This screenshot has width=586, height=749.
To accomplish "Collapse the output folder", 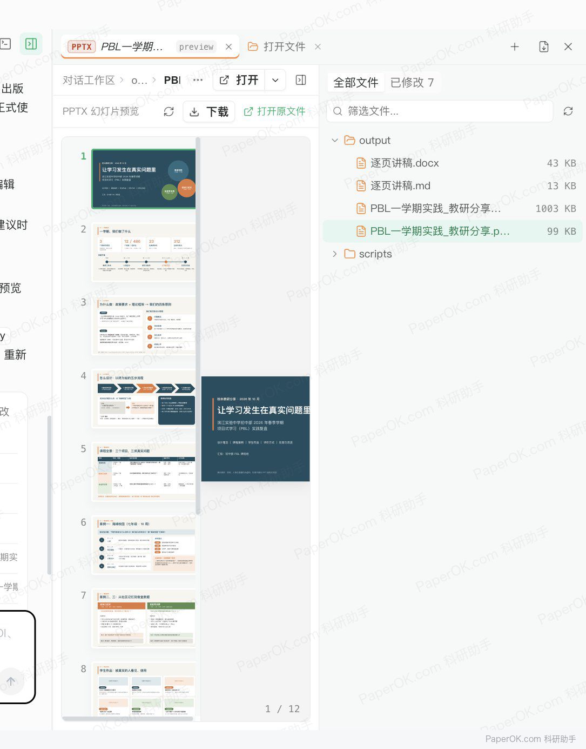I will coord(335,140).
